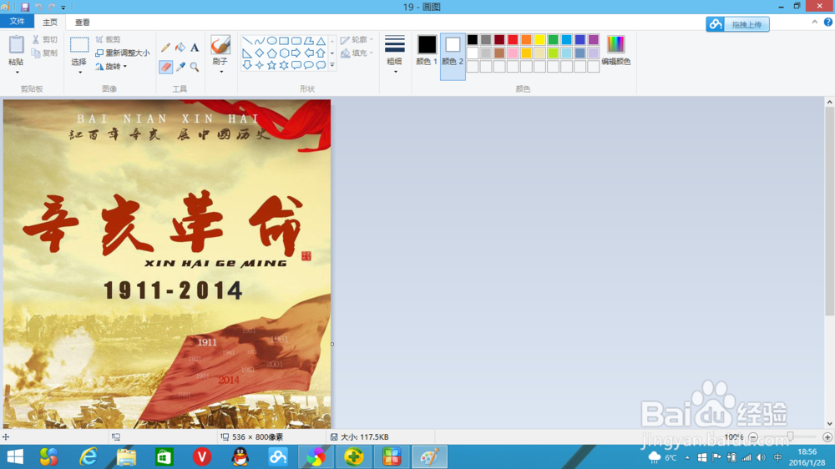The height and width of the screenshot is (469, 835).
Task: Click the Undo arrow in the title bar
Action: (38, 7)
